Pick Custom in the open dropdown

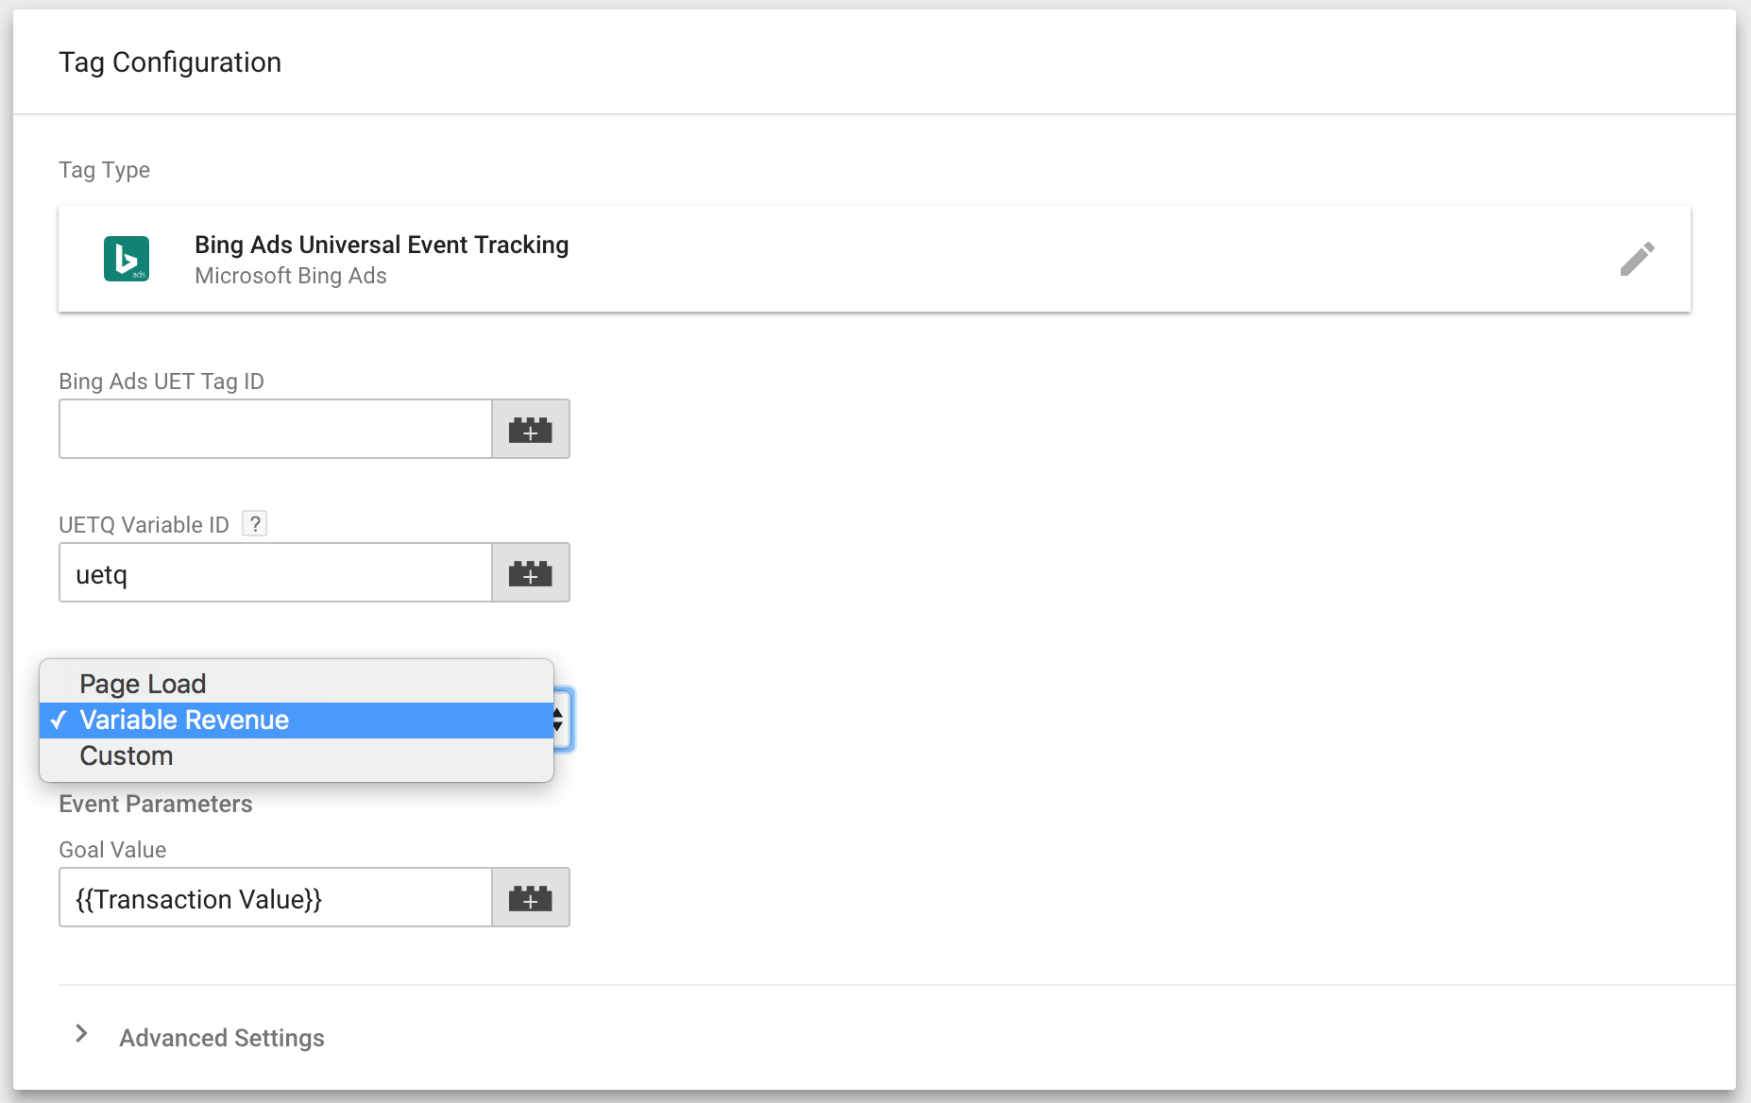pos(127,756)
